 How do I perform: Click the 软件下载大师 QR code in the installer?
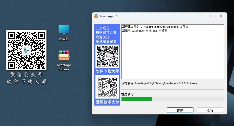pyautogui.click(x=107, y=56)
